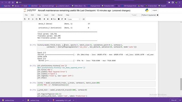The image size is (182, 102).
Task: Cut selected cells with scissors icon
Action: click(x=33, y=19)
